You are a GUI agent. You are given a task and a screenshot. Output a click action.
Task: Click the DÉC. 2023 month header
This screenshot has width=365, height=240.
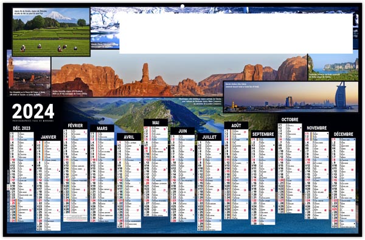[22, 128]
